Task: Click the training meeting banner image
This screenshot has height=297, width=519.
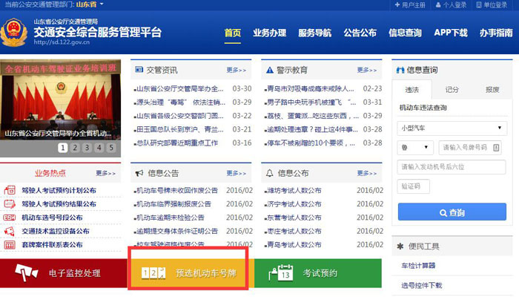Action: pyautogui.click(x=61, y=100)
